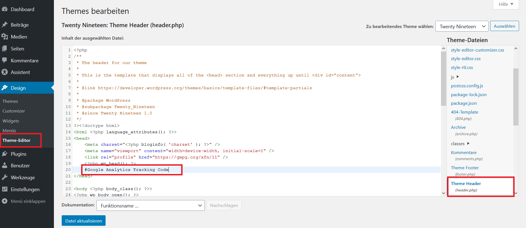Open style-editor-customizer.css file

[477, 50]
